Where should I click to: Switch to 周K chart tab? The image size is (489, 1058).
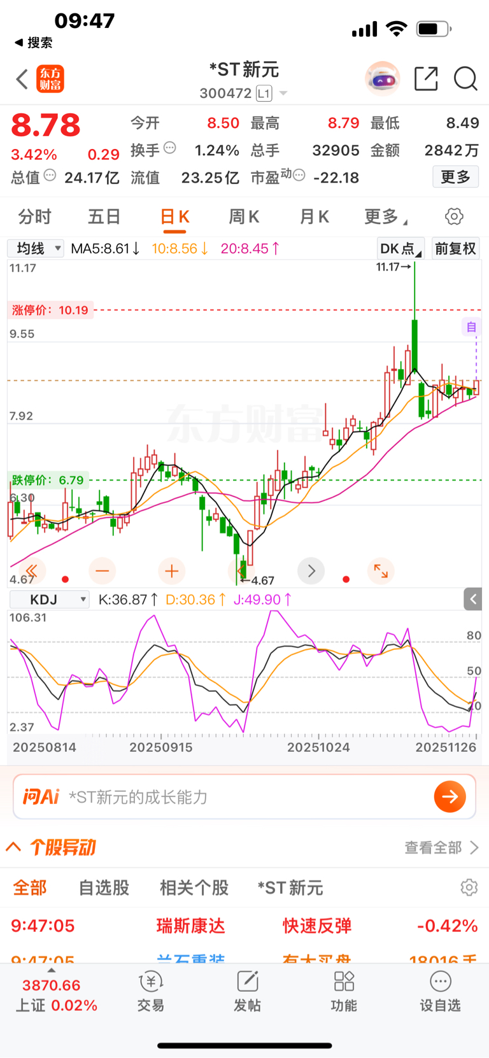point(244,217)
